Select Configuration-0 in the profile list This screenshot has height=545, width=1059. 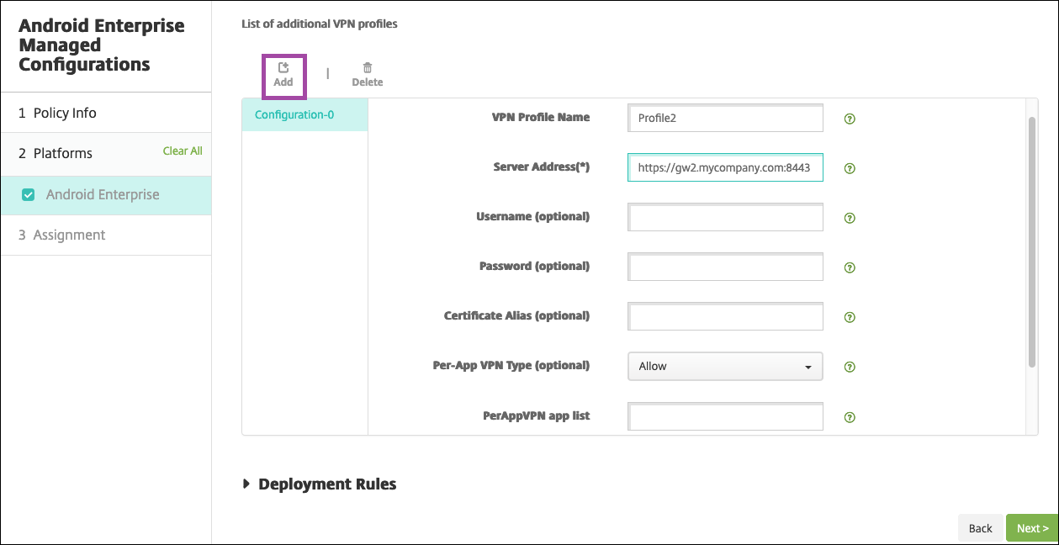coord(294,114)
